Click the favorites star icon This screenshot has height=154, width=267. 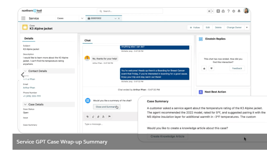pos(209,11)
